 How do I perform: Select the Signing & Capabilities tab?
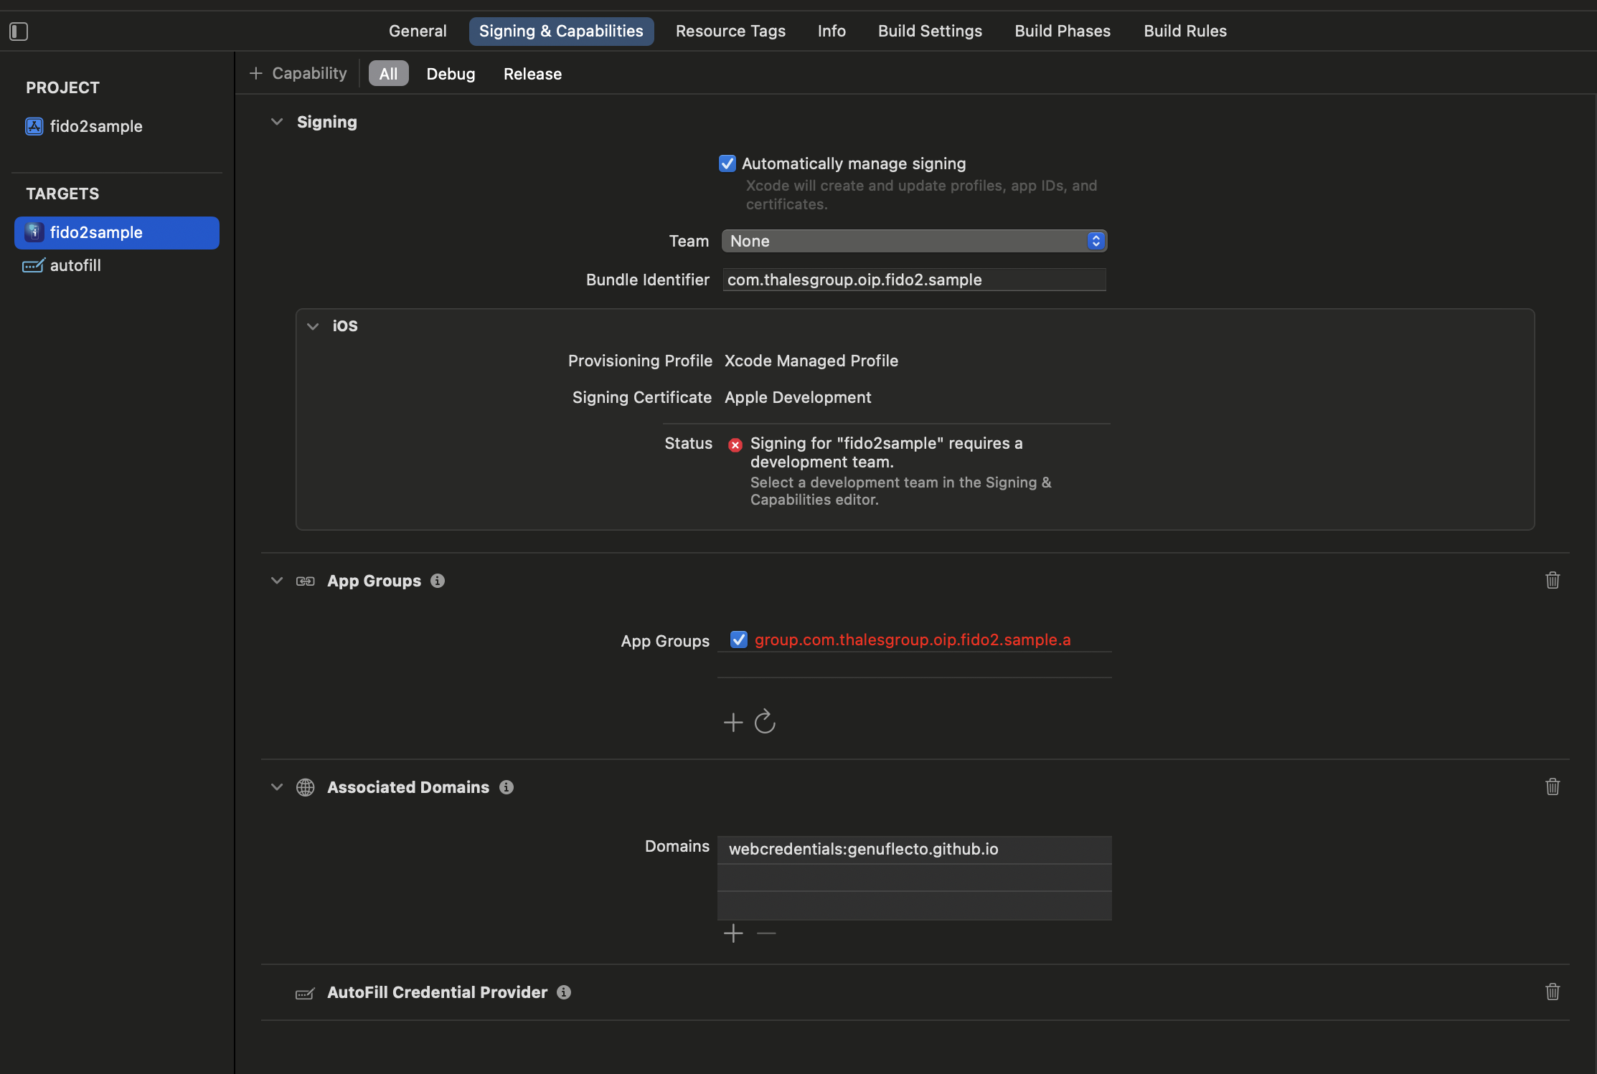[x=561, y=31]
